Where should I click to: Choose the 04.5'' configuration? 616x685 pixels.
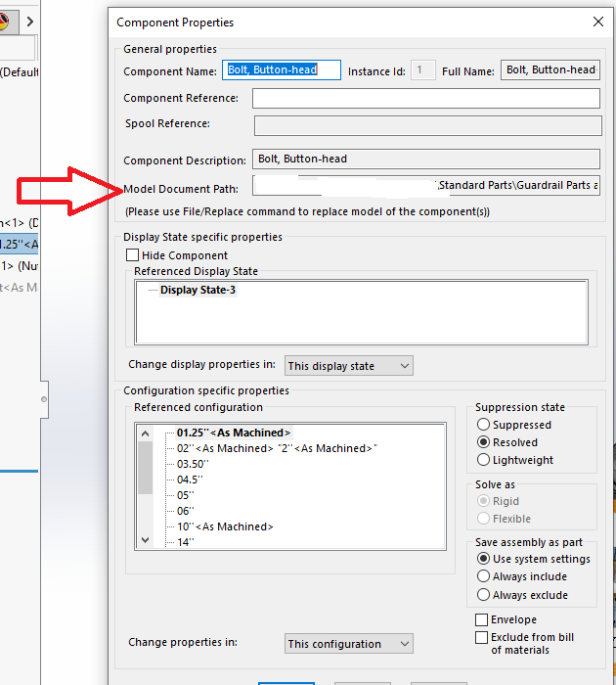tap(191, 479)
